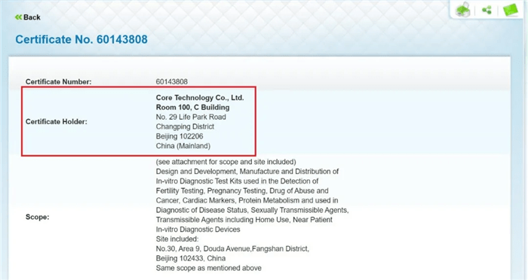Click the Site included text
The height and width of the screenshot is (280, 528).
pyautogui.click(x=177, y=239)
